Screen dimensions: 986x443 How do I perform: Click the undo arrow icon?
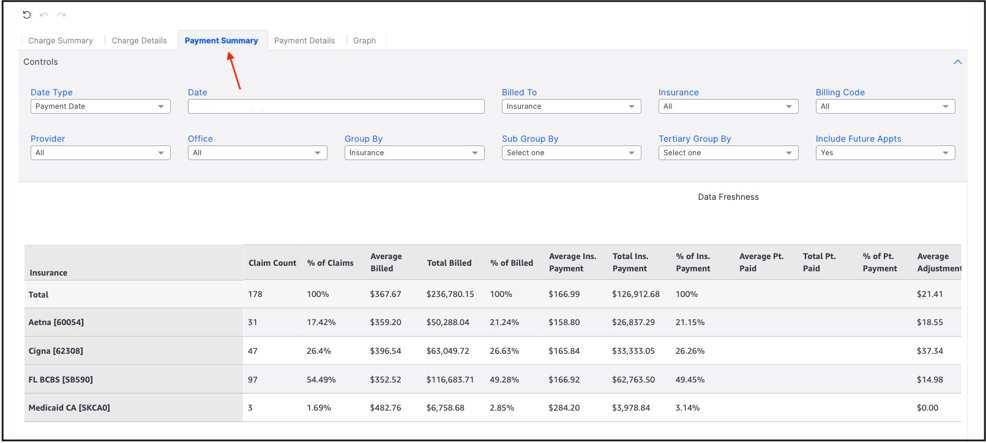coord(44,15)
